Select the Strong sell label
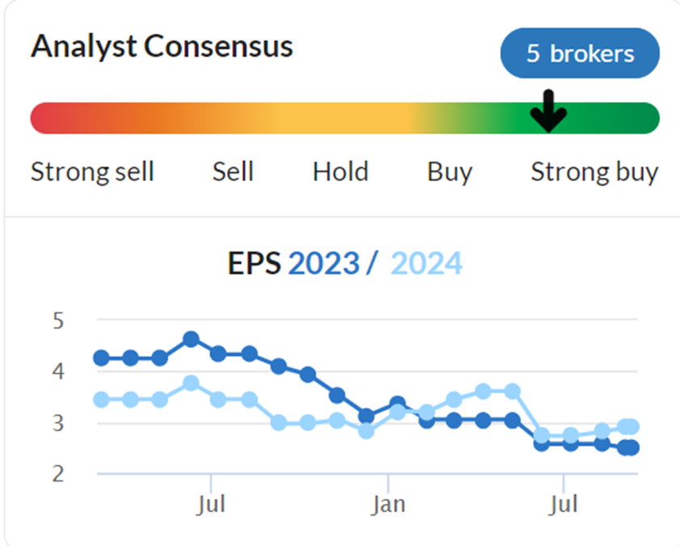This screenshot has width=680, height=546. [92, 171]
